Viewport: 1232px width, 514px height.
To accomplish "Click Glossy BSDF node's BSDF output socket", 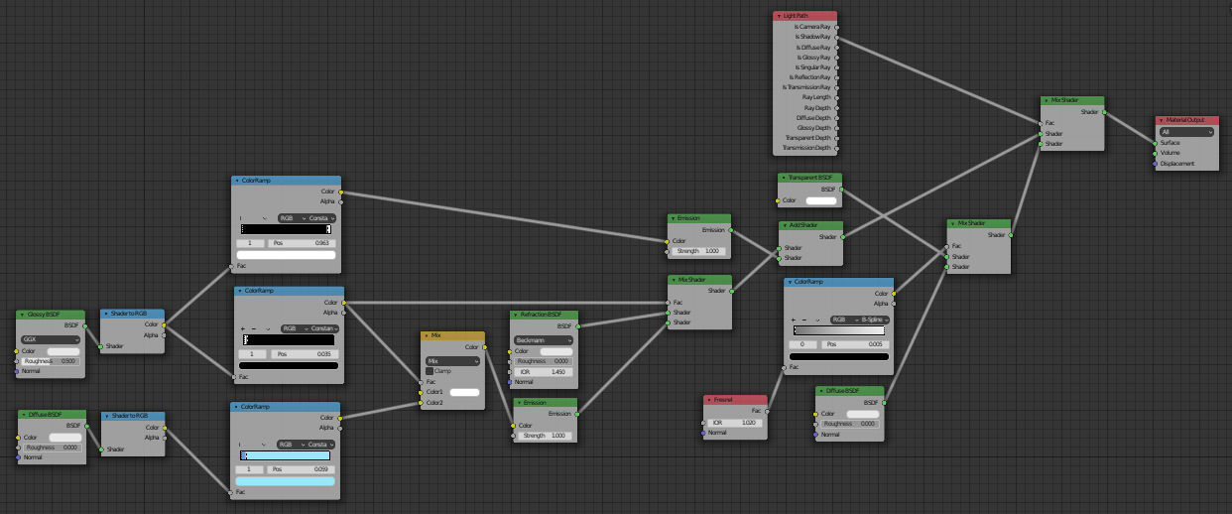I will click(85, 324).
